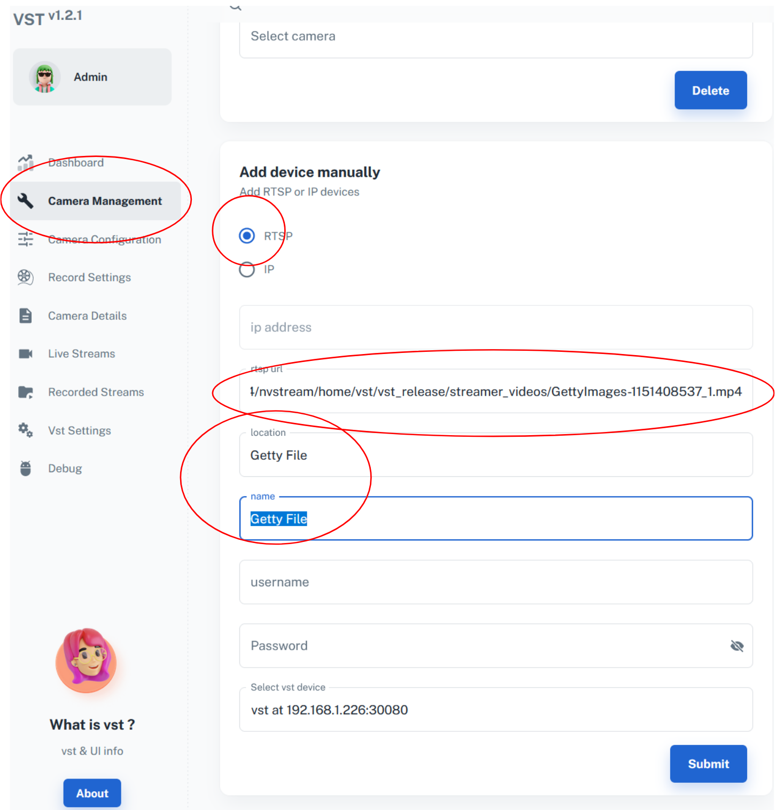The image size is (777, 810).
Task: Click into the rtsp url field
Action: [496, 391]
